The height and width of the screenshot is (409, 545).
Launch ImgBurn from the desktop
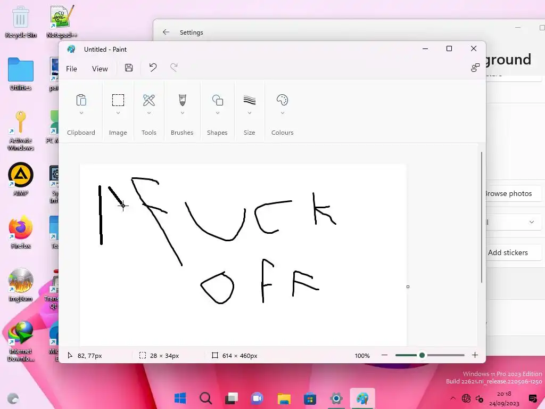pos(21,284)
